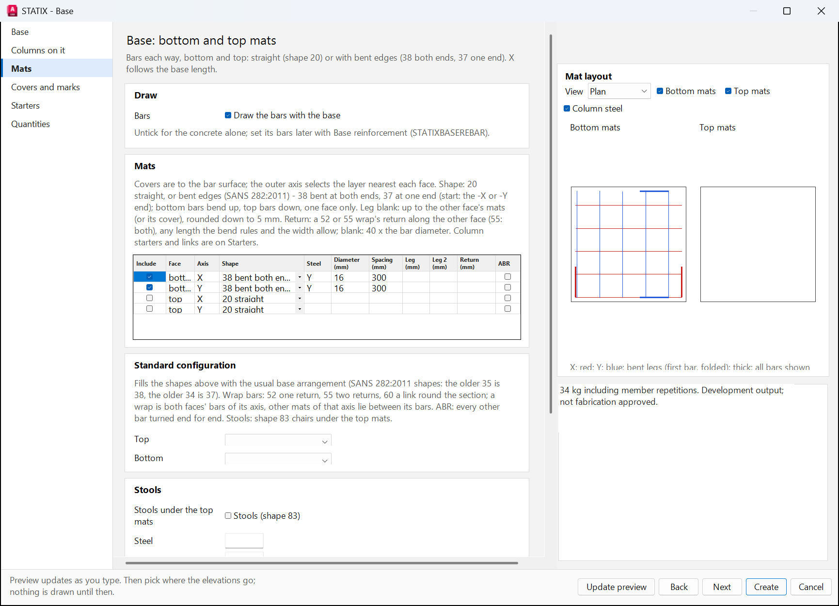
Task: Toggle Top mats preview checkbox
Action: [728, 91]
